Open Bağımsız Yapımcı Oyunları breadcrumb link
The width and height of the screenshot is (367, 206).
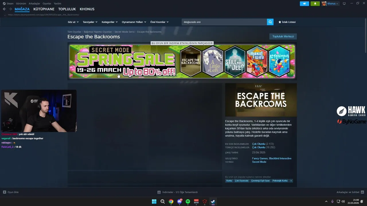(98, 32)
